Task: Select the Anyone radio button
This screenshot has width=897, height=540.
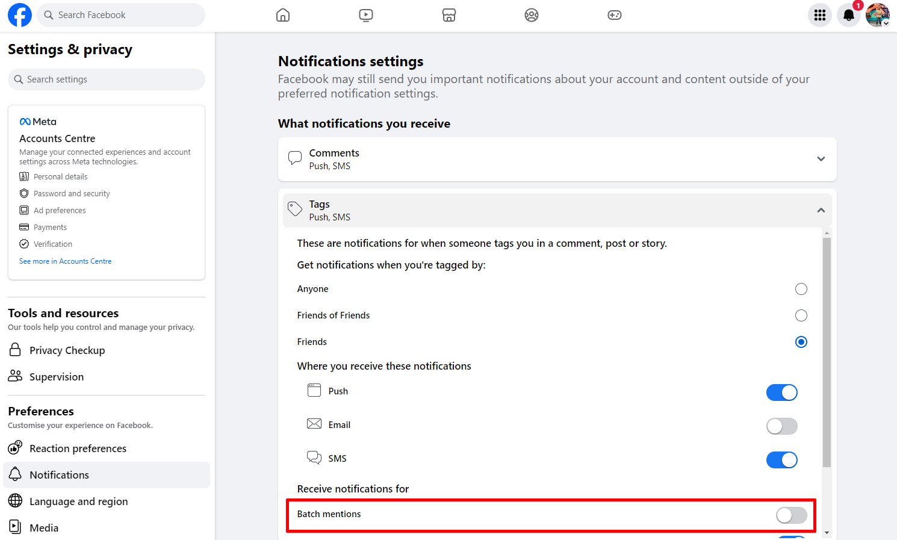Action: (801, 289)
